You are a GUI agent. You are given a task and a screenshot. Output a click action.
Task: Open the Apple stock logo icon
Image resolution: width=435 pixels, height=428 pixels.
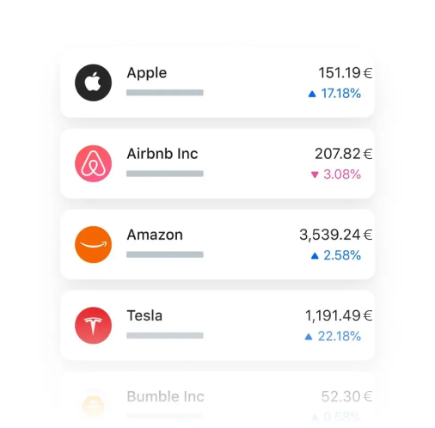[x=93, y=83]
